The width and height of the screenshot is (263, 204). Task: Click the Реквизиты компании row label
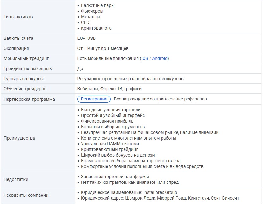click(26, 195)
